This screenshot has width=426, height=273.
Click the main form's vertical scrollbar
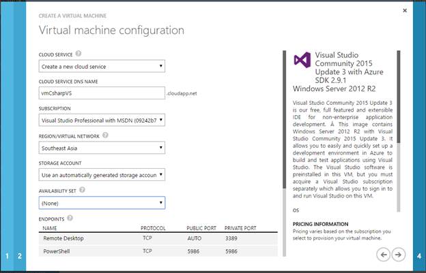[285, 153]
